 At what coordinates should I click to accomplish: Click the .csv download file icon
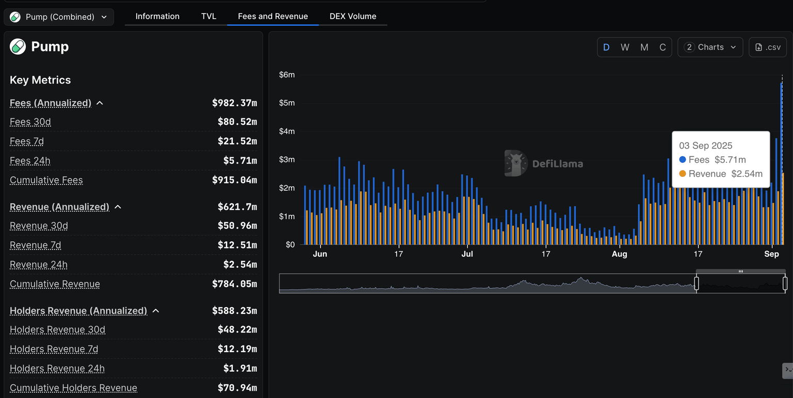758,47
